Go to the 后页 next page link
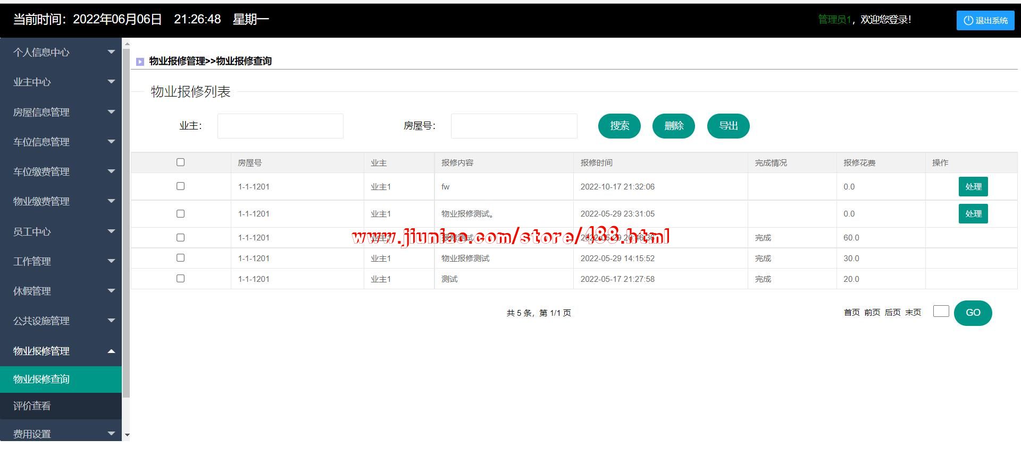The image size is (1021, 474). 892,313
